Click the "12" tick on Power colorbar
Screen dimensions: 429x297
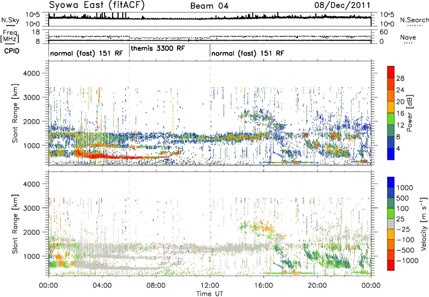pyautogui.click(x=400, y=125)
